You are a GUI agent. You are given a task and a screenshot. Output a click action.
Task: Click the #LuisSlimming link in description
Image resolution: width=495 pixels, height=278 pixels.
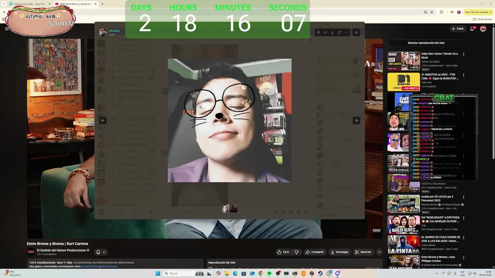click(90, 266)
